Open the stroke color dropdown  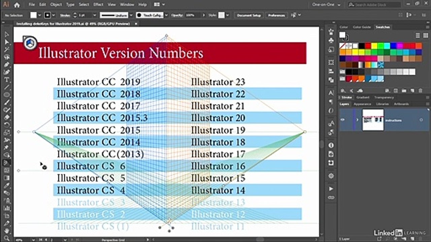click(54, 15)
